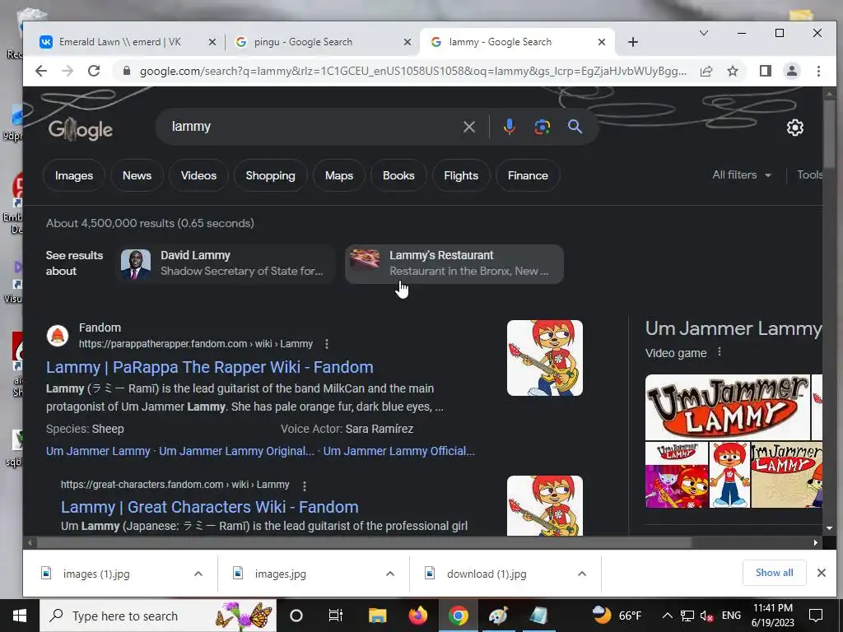
Task: Open the Chrome profile avatar menu
Action: tap(792, 71)
